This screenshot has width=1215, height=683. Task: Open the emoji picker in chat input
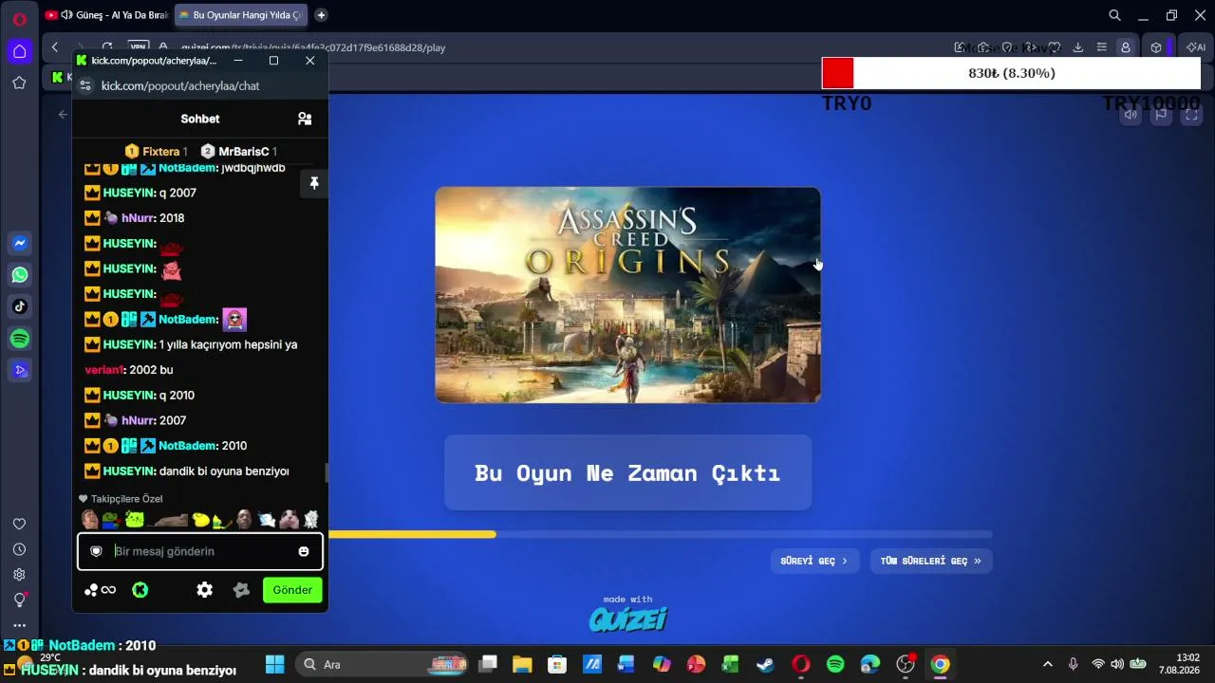(x=304, y=551)
